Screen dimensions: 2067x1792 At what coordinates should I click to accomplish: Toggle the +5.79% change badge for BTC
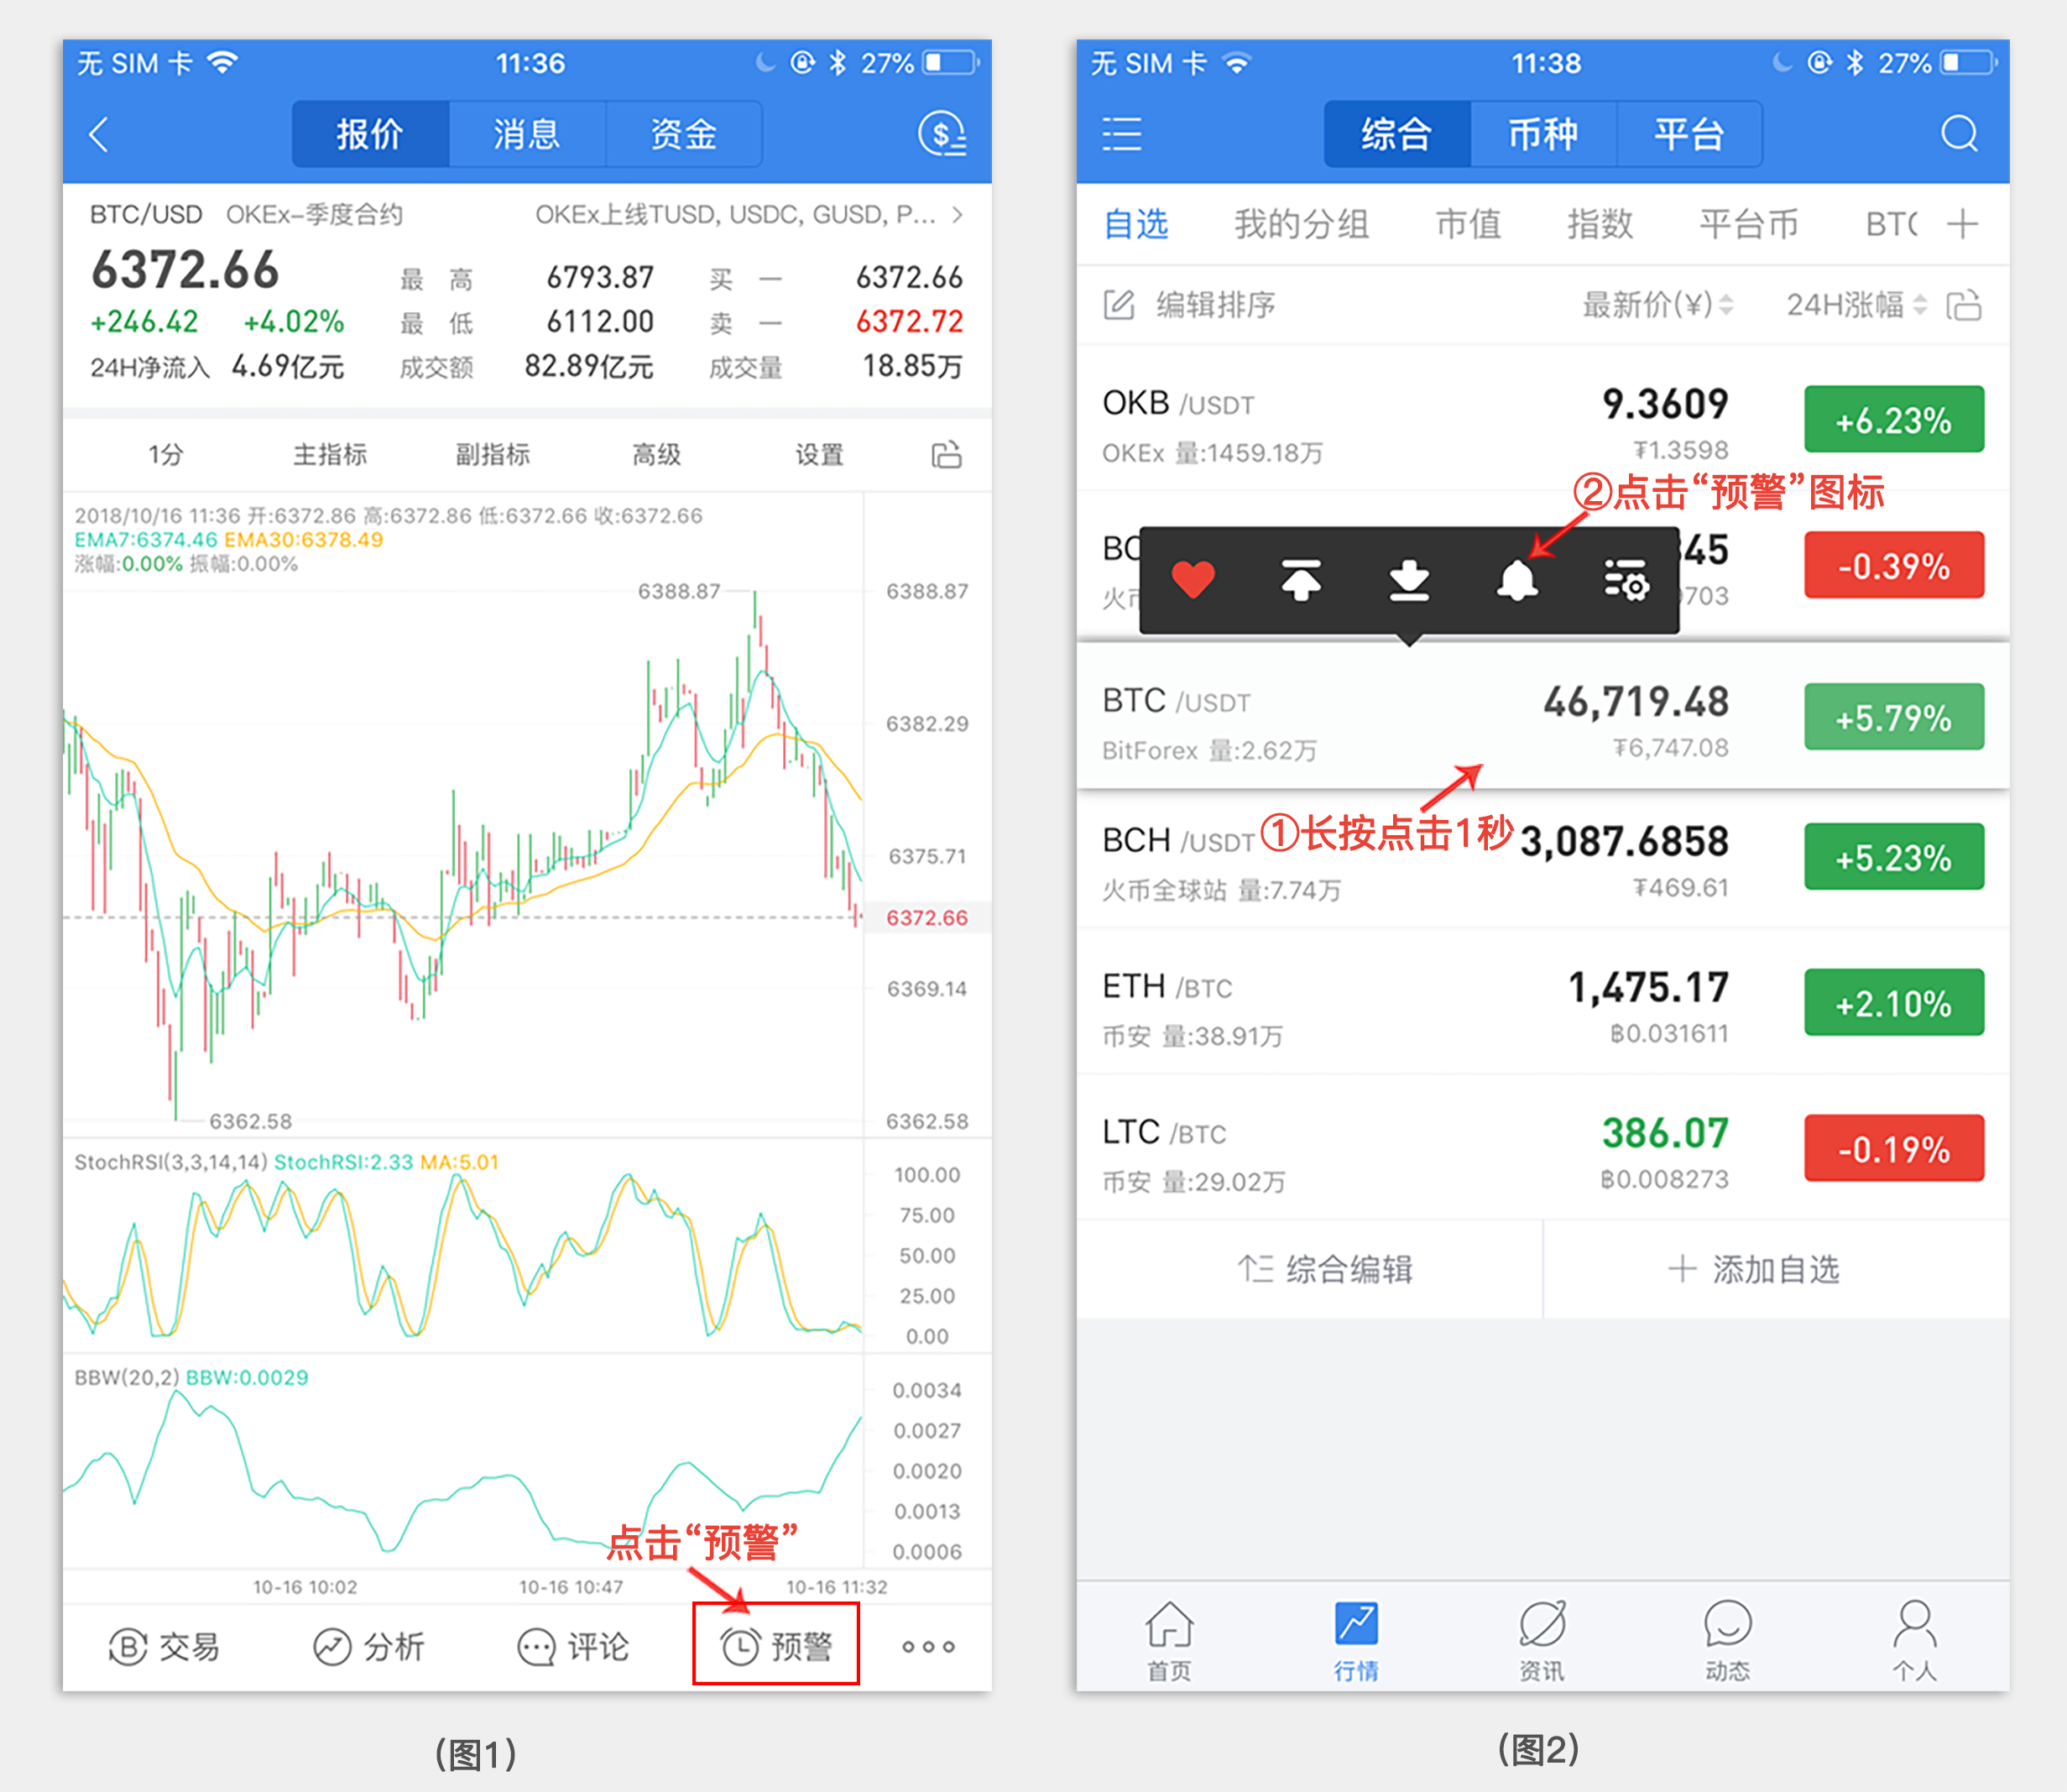tap(1894, 717)
